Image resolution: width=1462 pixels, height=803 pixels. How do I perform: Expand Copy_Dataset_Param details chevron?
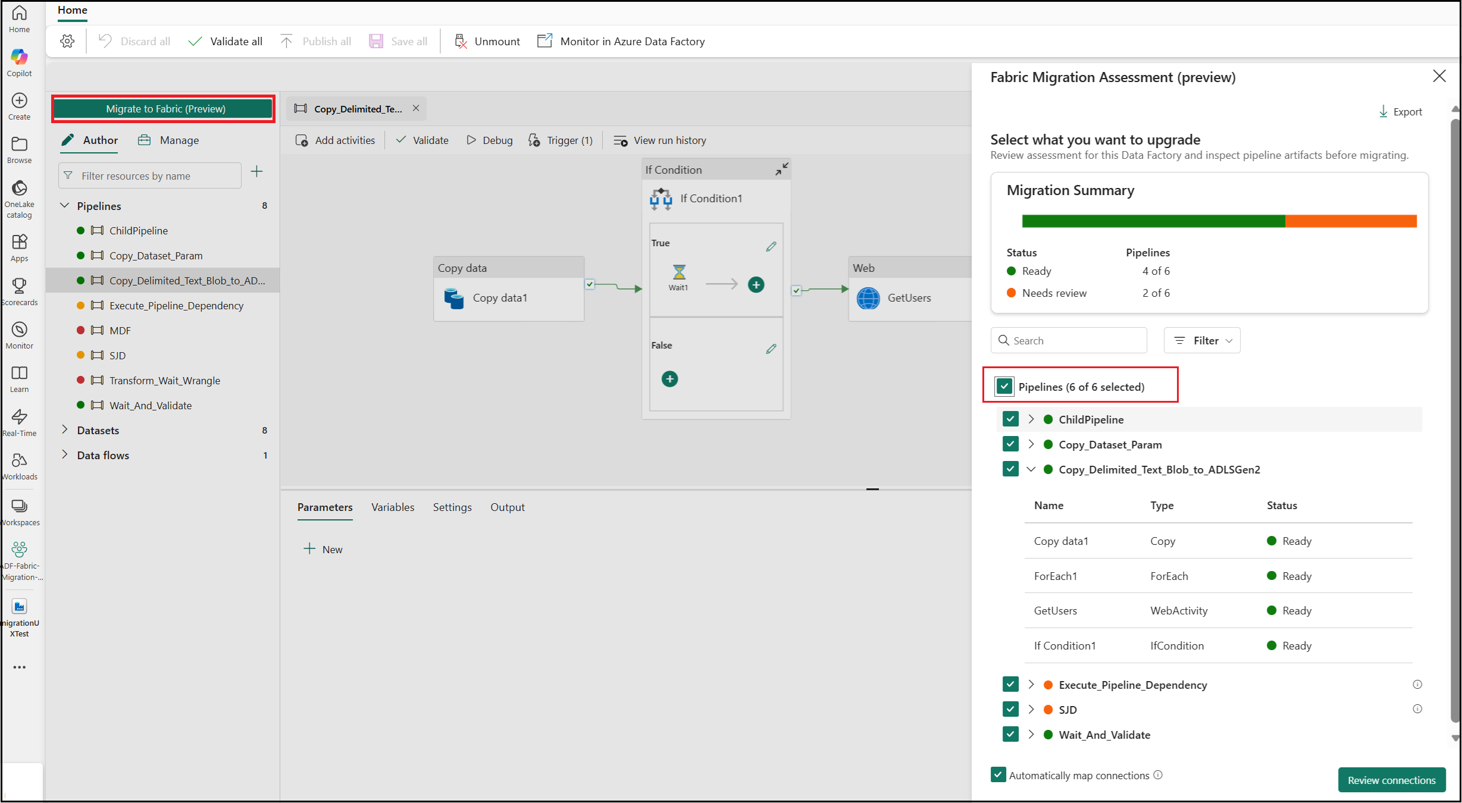(x=1031, y=444)
